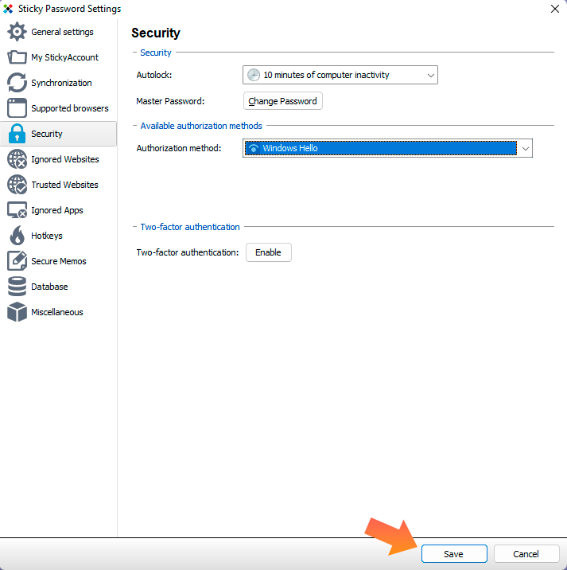Image resolution: width=567 pixels, height=570 pixels.
Task: Click the General settings gear icon
Action: (17, 32)
